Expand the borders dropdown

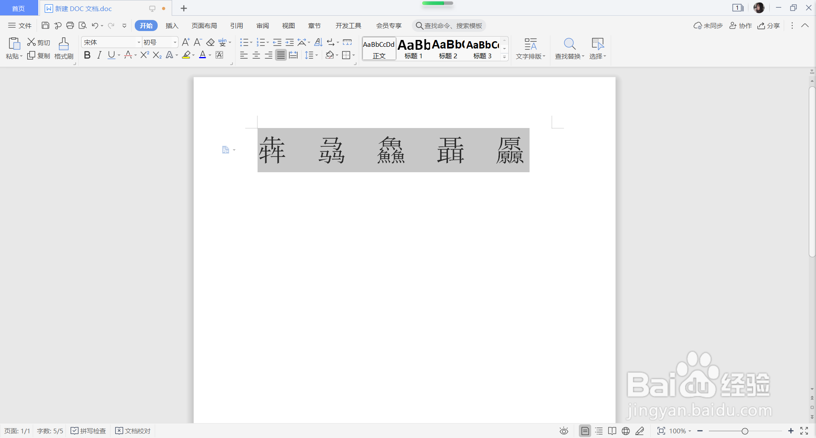(353, 55)
